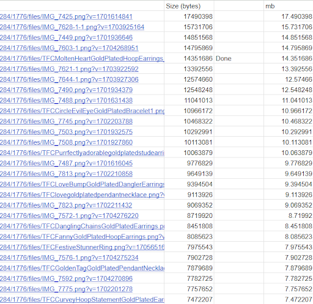313x304 pixels.
Task: Select the cell with 11041013 bytes
Action: point(189,100)
